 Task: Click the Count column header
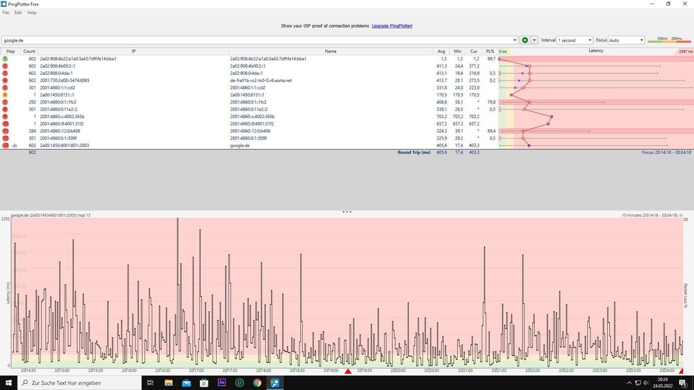(29, 51)
